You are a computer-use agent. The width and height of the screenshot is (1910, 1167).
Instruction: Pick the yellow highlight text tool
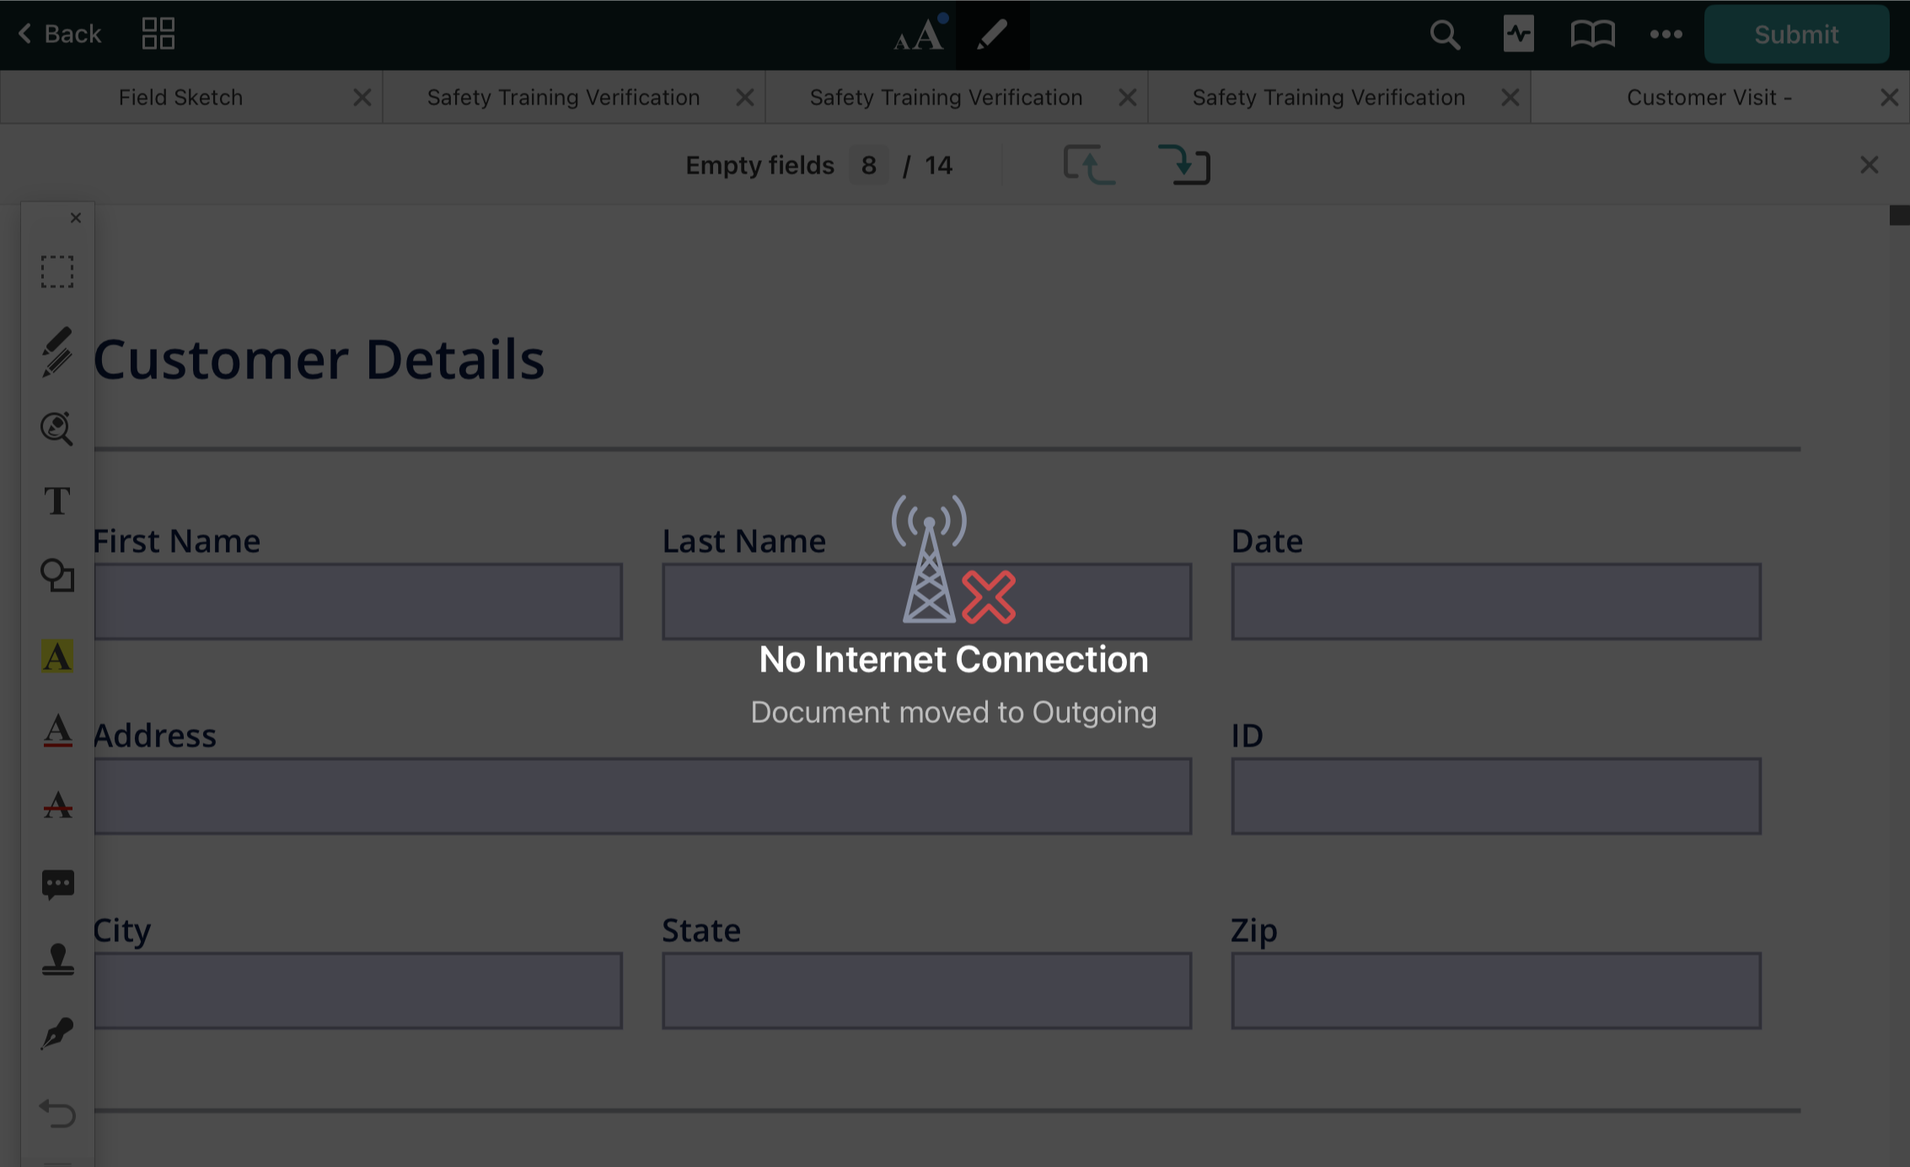(57, 656)
